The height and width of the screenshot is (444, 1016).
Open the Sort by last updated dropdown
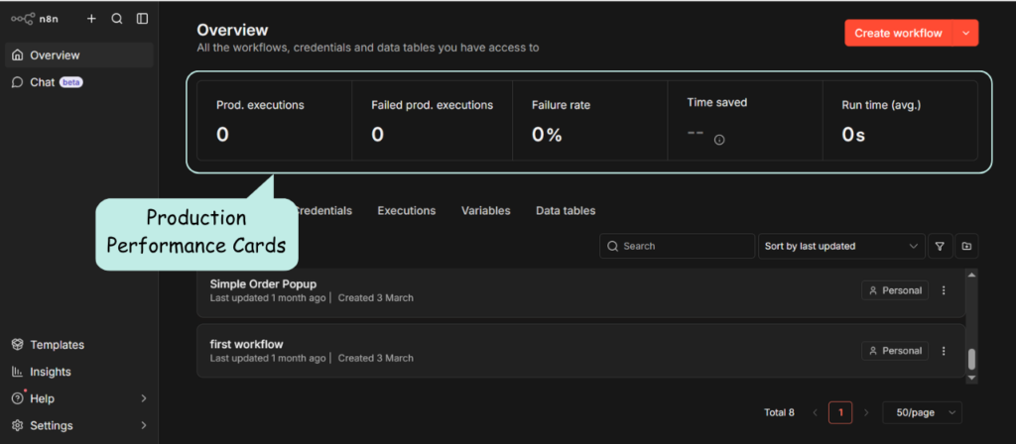839,246
